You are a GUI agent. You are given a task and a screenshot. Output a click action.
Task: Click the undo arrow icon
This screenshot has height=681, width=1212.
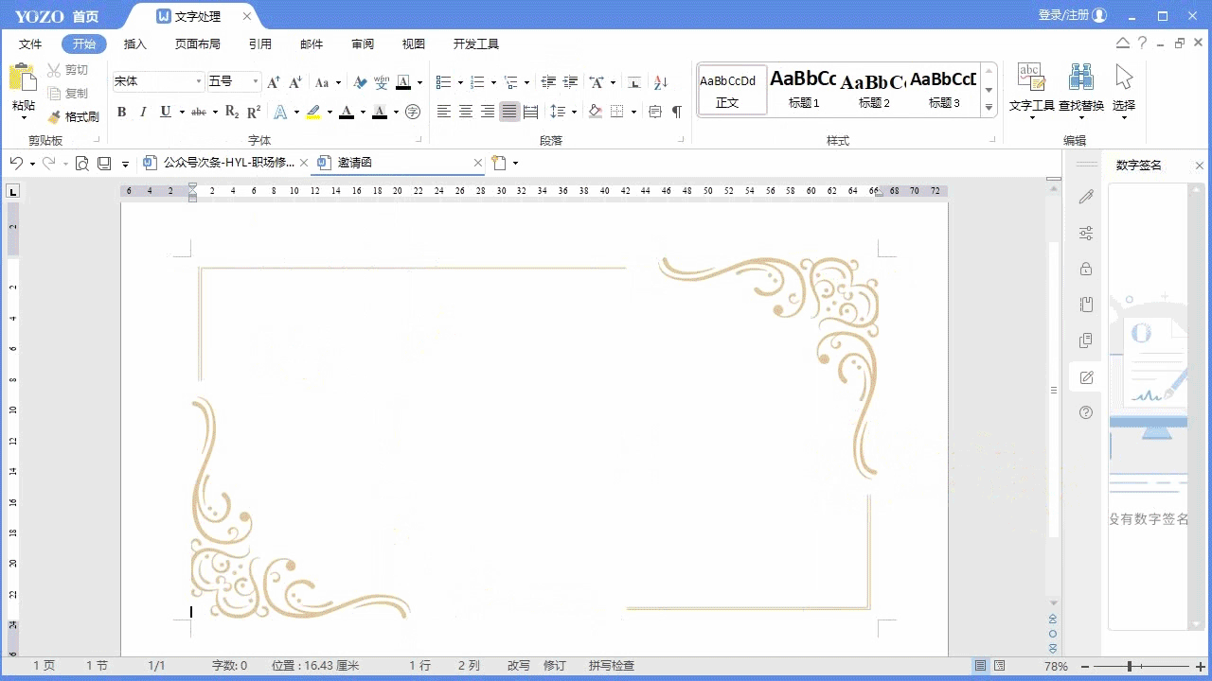(16, 163)
